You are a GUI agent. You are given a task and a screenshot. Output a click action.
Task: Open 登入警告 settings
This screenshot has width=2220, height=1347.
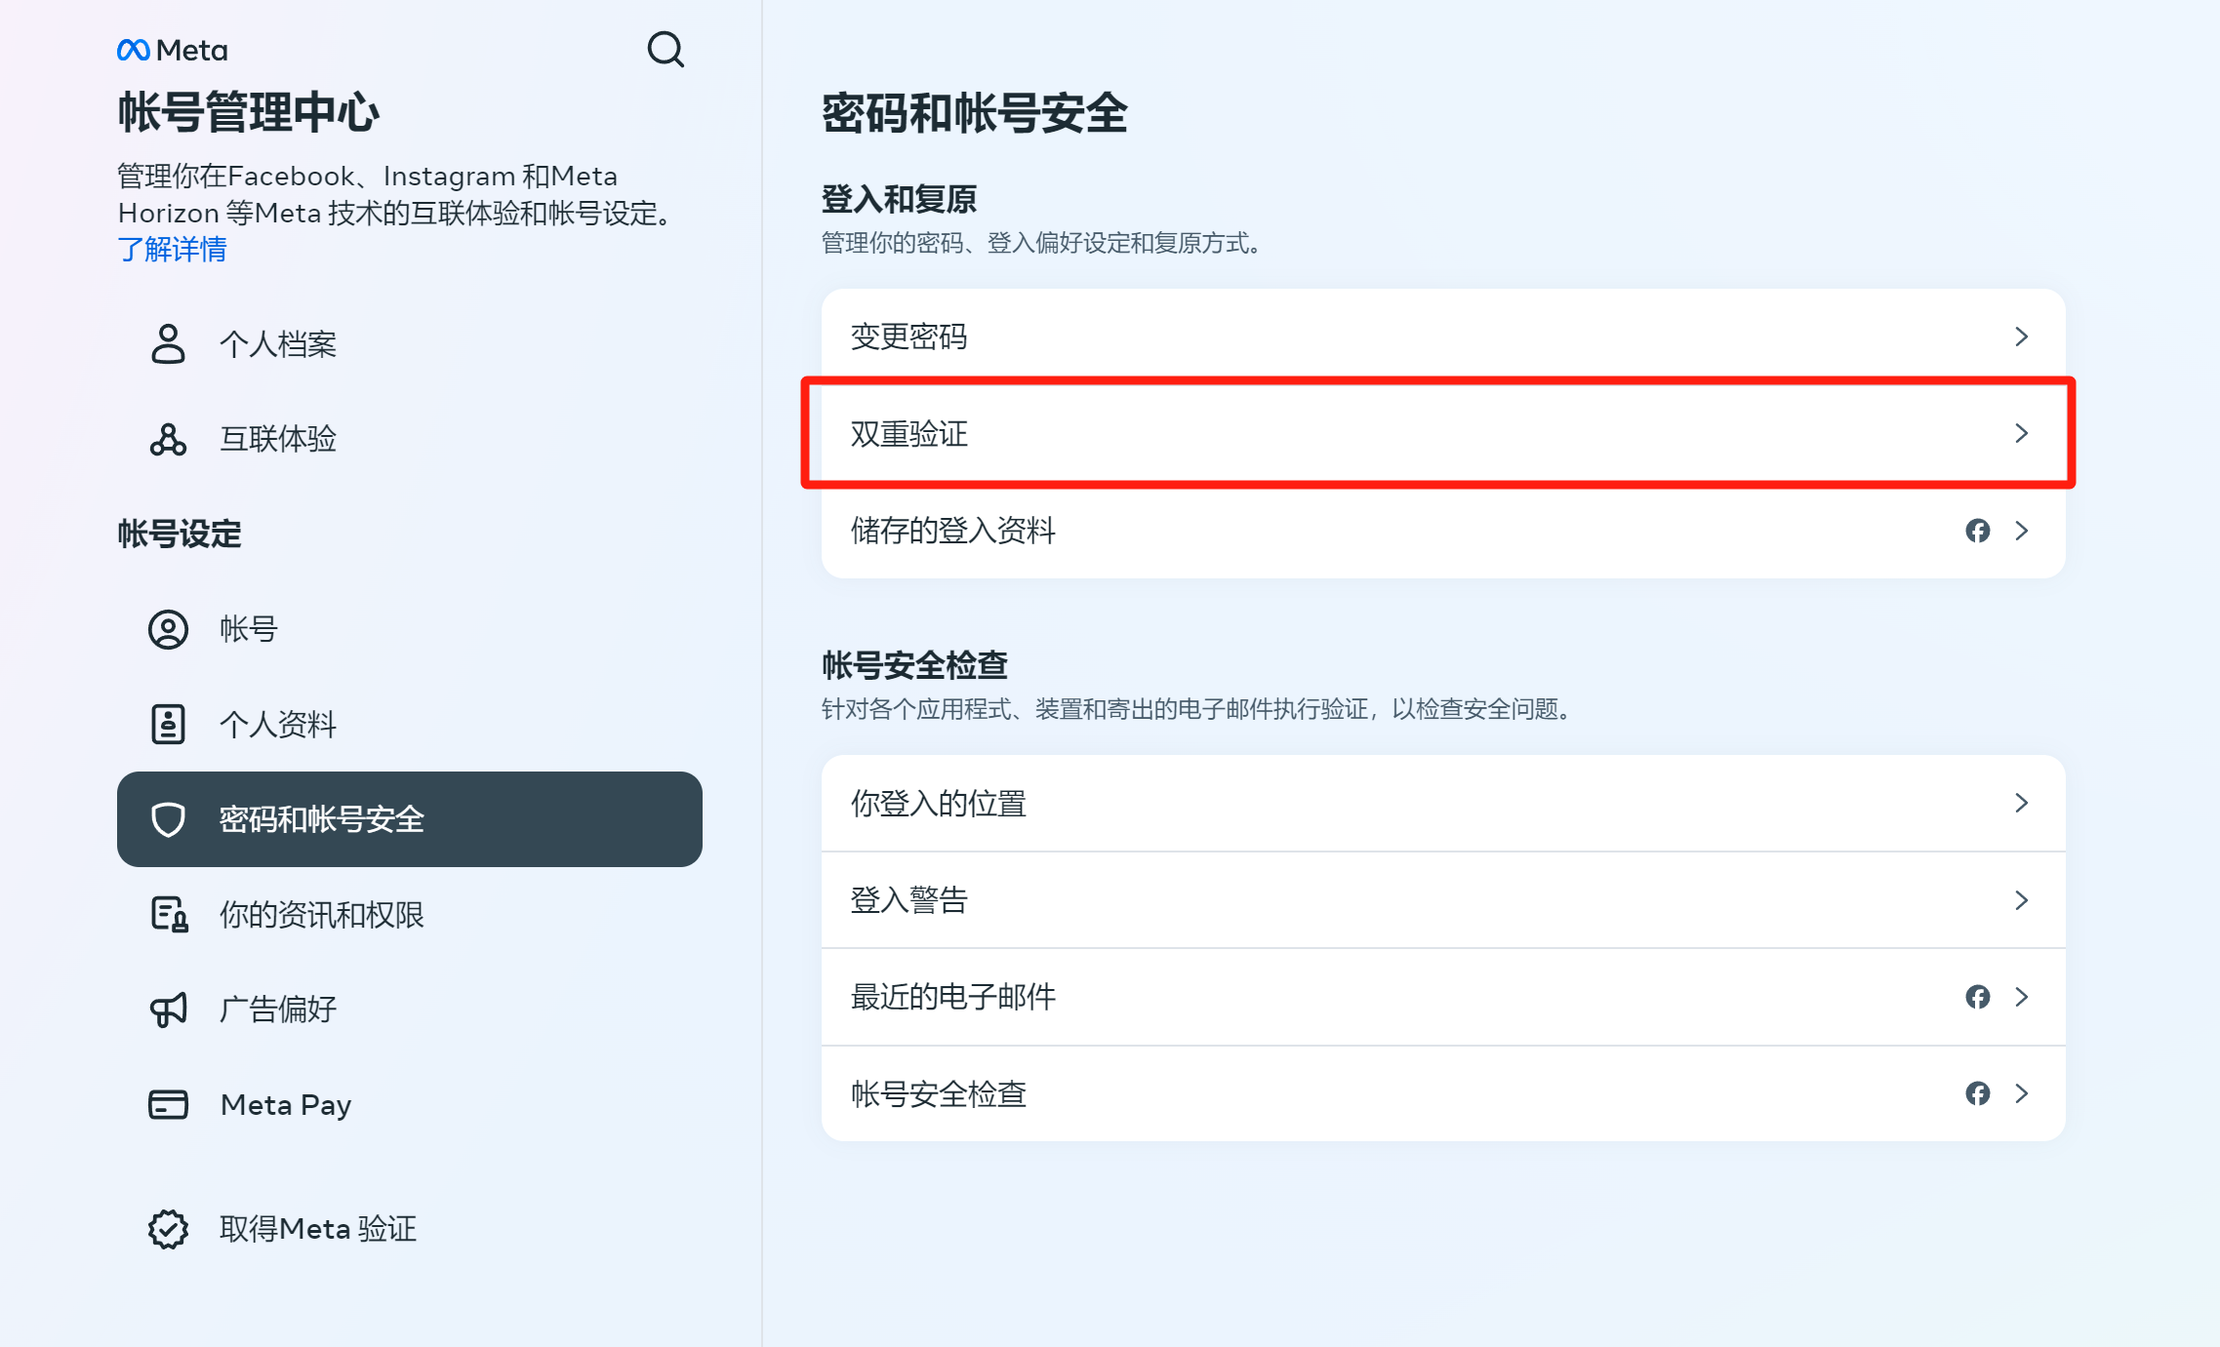tap(1443, 899)
